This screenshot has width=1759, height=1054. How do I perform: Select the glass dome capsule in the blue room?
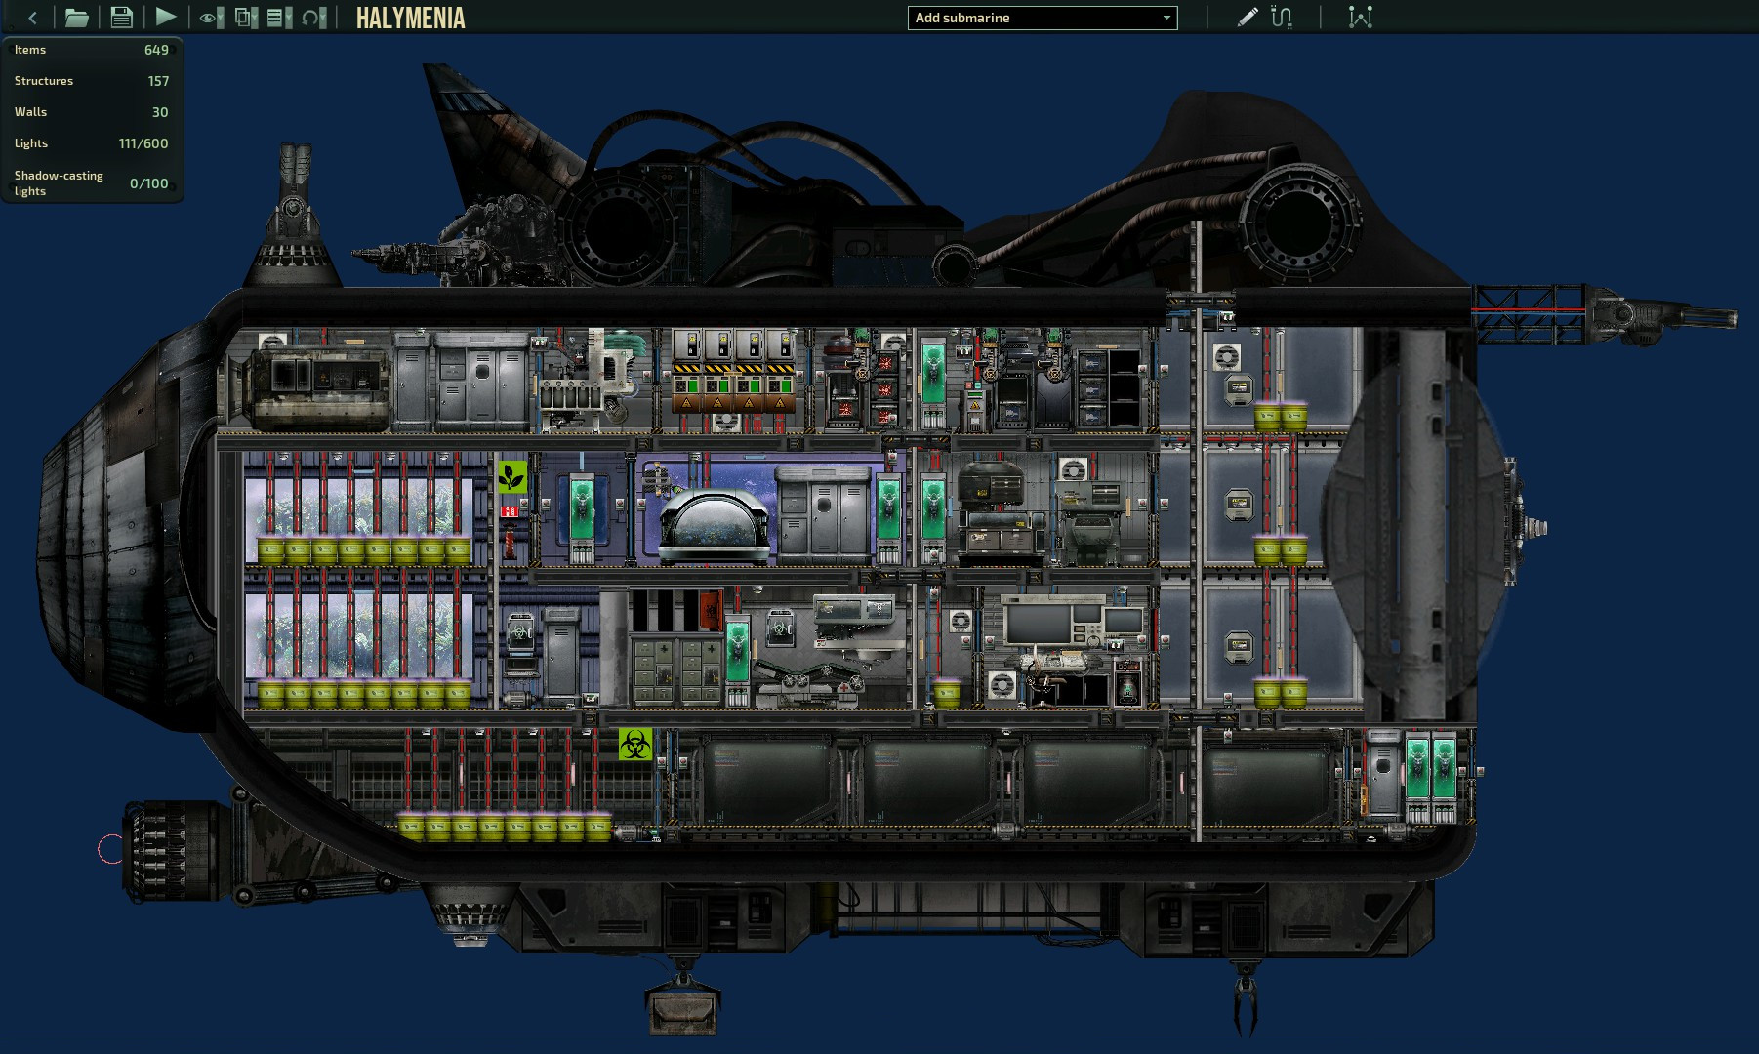[716, 525]
